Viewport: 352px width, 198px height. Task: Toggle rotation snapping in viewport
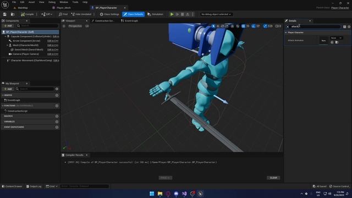(x=254, y=26)
